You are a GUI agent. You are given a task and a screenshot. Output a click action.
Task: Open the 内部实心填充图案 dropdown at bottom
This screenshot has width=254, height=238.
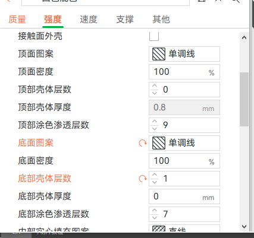(x=184, y=228)
